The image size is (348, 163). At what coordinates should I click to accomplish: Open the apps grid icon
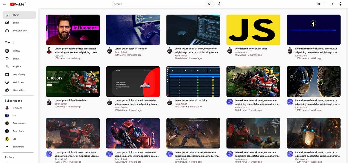326,4
